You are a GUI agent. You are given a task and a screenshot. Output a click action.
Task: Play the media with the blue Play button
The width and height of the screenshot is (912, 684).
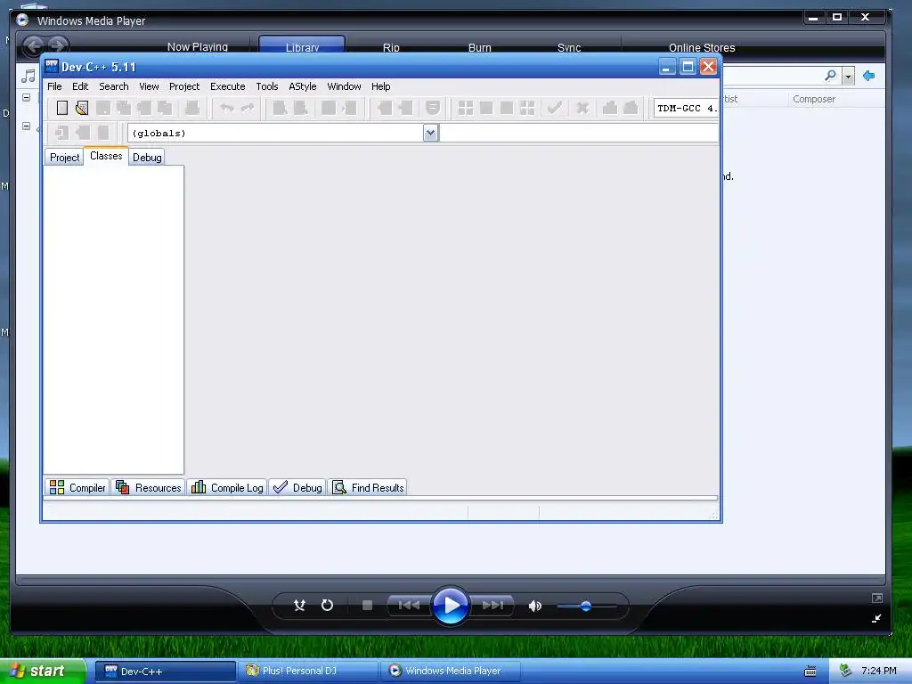tap(451, 606)
